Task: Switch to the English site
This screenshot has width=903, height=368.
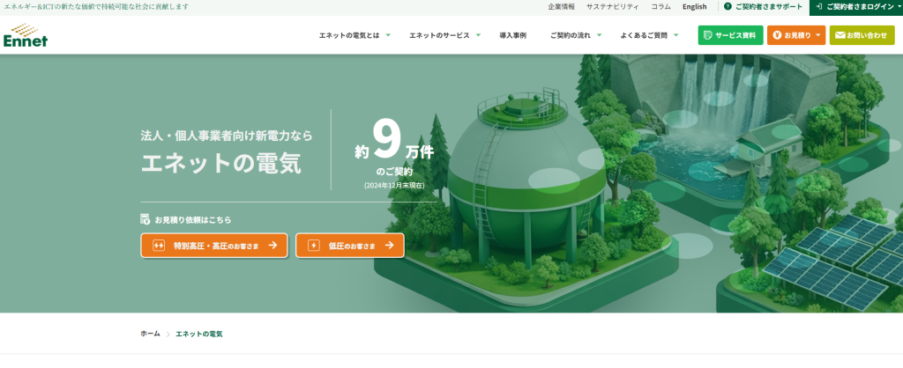Action: (695, 7)
